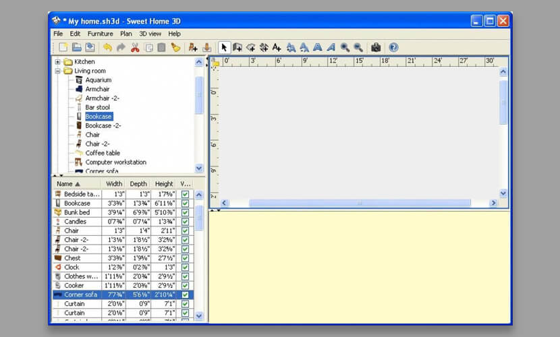Click the plan horizontal scrollbar thumb

[360, 203]
